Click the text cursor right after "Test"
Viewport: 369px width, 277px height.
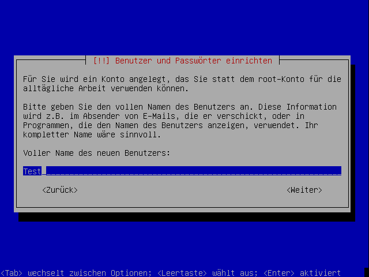click(x=44, y=171)
